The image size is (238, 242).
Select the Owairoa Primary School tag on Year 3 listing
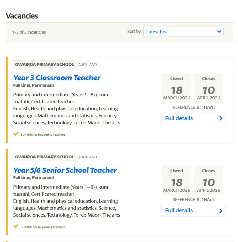tap(44, 65)
